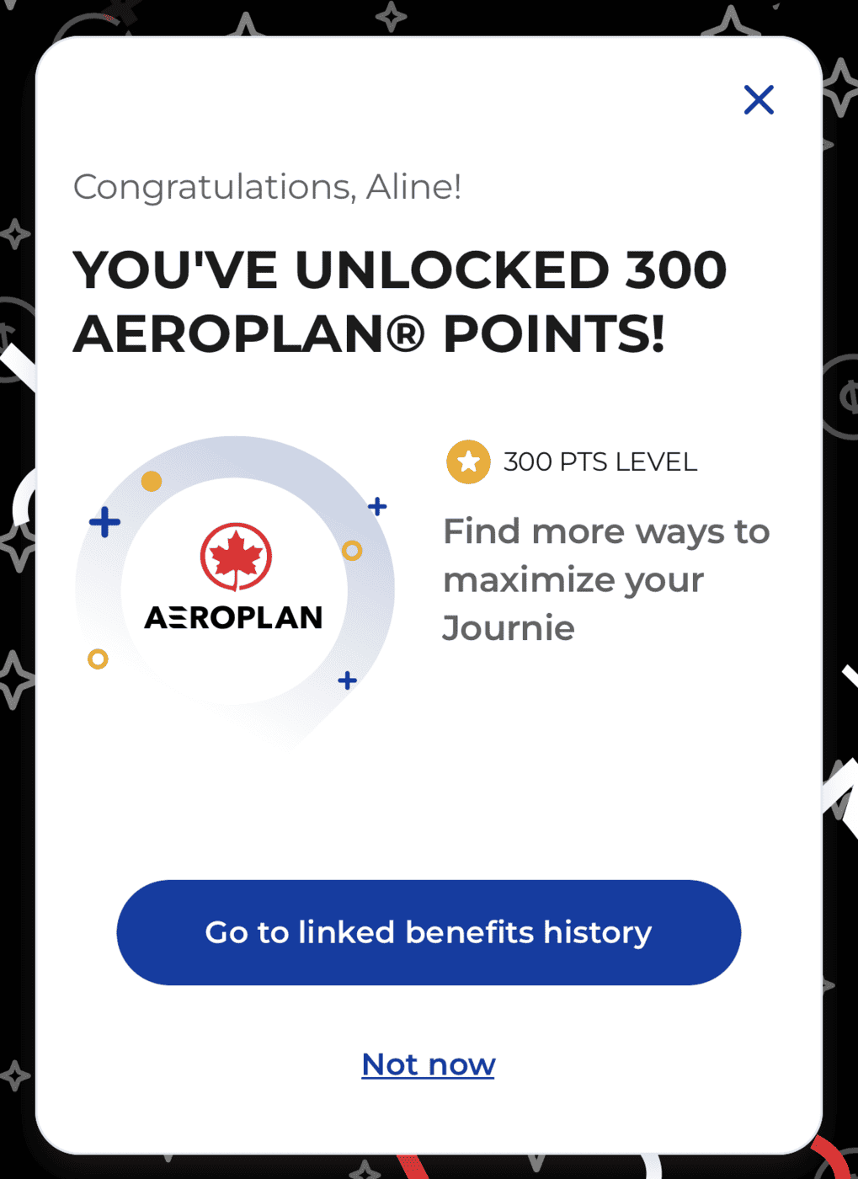Click the blue plus icon left of the ring
This screenshot has width=858, height=1179.
tap(104, 520)
